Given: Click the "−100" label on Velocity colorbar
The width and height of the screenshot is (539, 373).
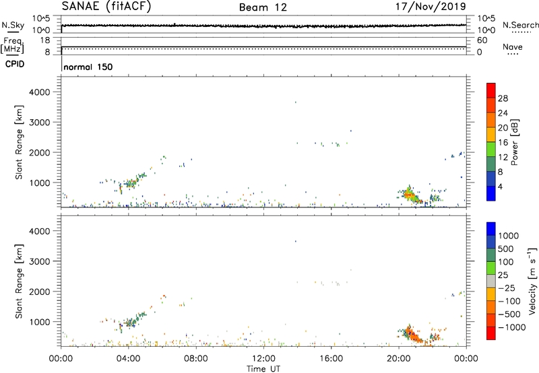Looking at the screenshot, I should click(x=509, y=301).
